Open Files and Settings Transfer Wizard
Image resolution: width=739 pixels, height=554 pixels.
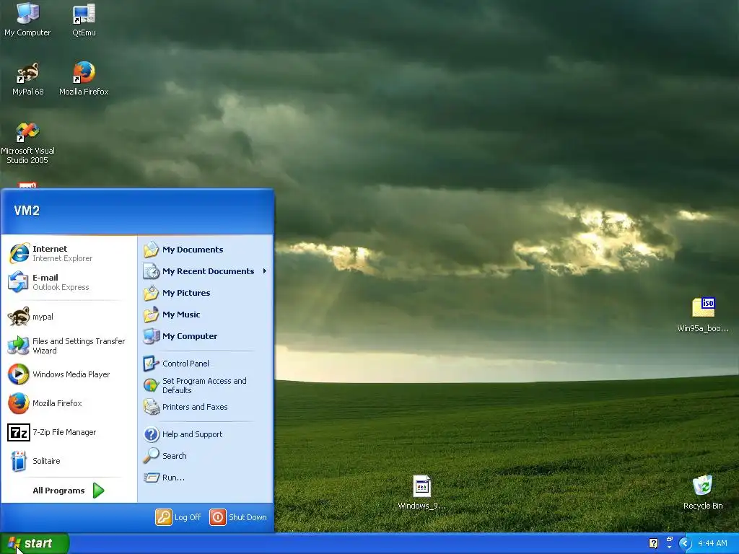(69, 346)
